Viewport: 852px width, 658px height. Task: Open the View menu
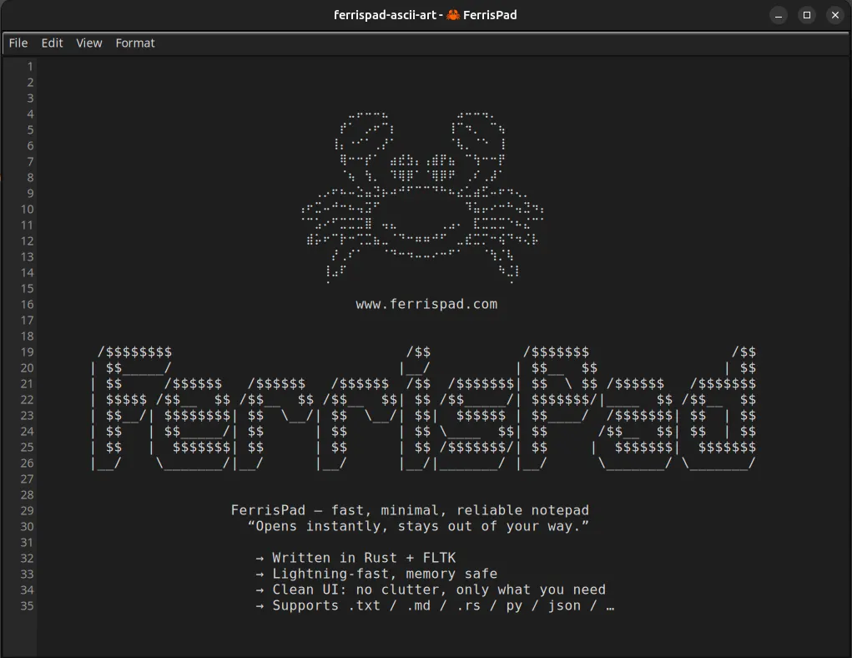pyautogui.click(x=89, y=43)
